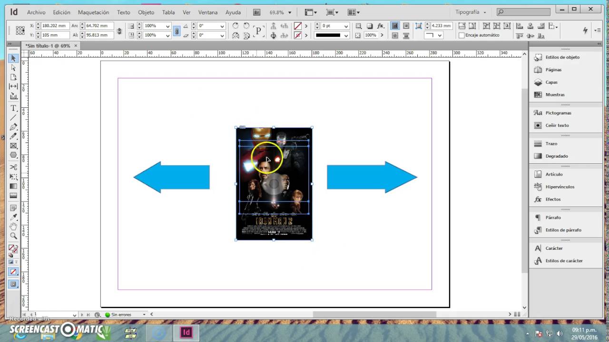Viewport: 609px width, 342px height.
Task: Select the Rectangle Frame tool
Action: pos(13,146)
